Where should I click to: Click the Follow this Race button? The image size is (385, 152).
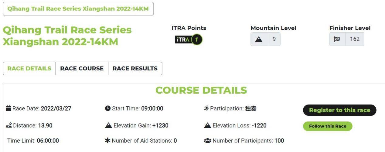click(x=328, y=126)
